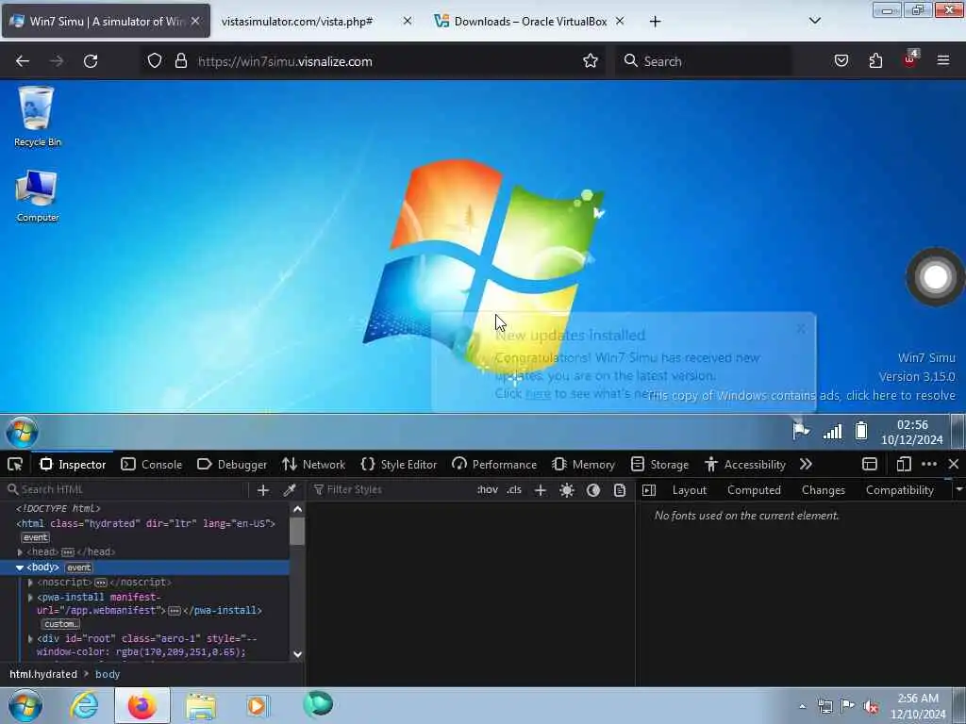This screenshot has height=724, width=966.
Task: Open uBlock Origin extension icon
Action: tap(910, 59)
